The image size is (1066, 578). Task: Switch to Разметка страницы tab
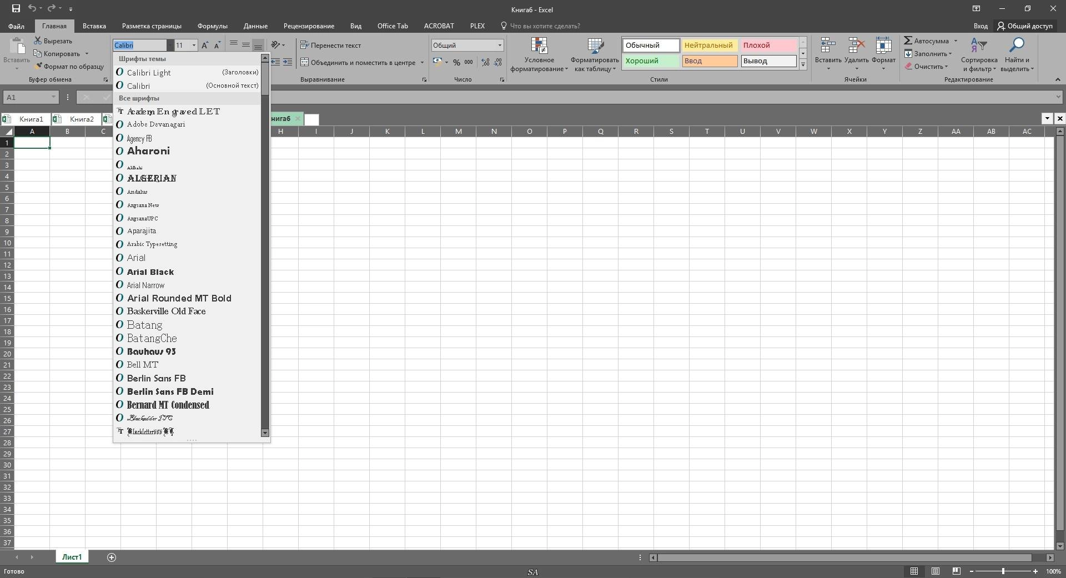click(x=152, y=26)
